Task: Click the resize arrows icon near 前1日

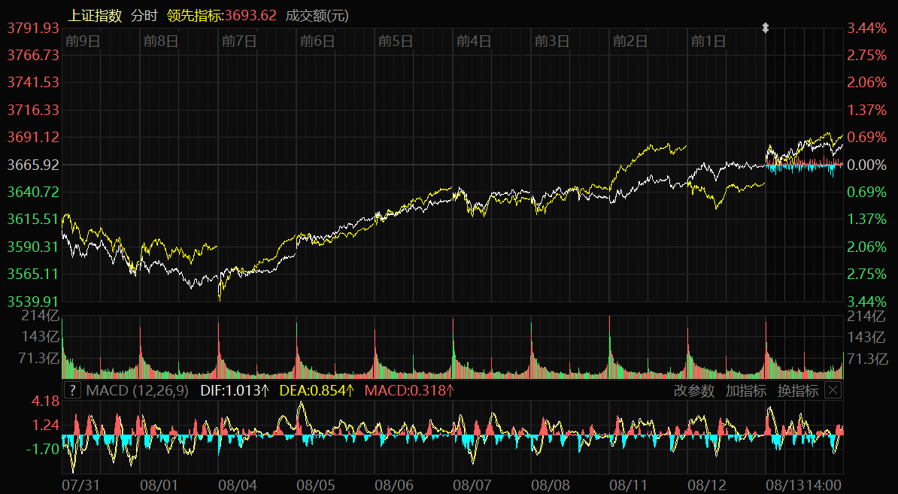Action: pos(766,28)
